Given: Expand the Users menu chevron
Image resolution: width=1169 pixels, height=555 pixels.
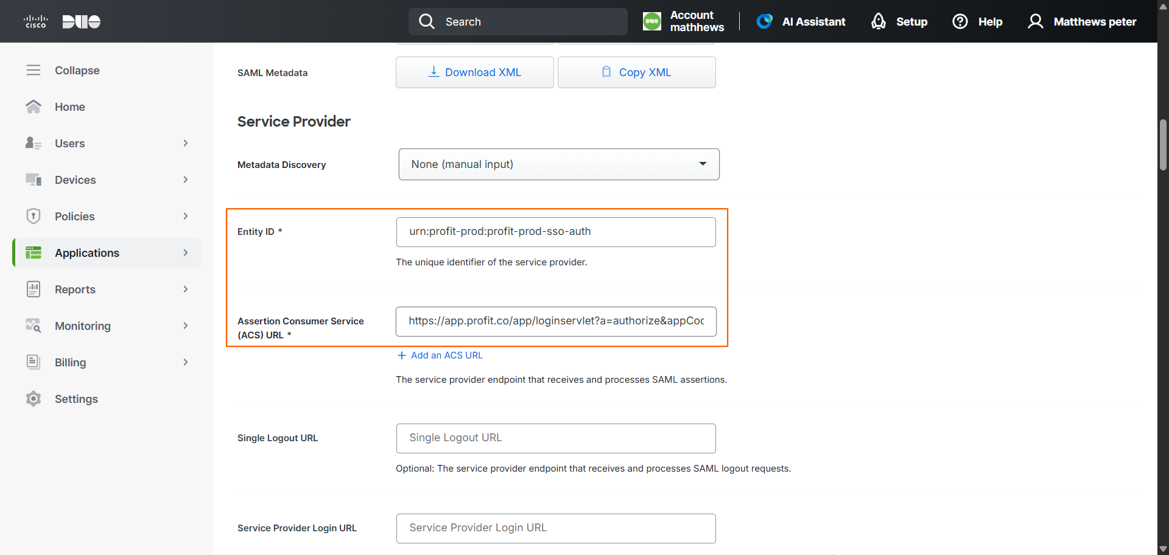Looking at the screenshot, I should click(x=186, y=143).
